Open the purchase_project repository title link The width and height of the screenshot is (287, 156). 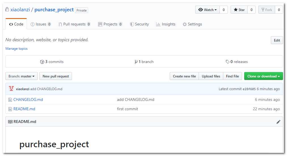coord(54,10)
